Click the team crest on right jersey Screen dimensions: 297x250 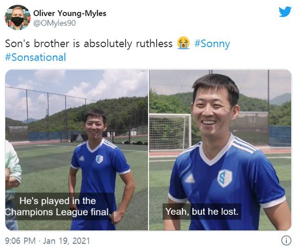[x=225, y=178]
